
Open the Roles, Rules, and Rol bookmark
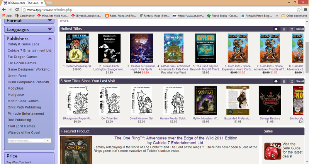121,16
